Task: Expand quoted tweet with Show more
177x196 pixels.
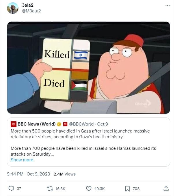Action: [22, 160]
